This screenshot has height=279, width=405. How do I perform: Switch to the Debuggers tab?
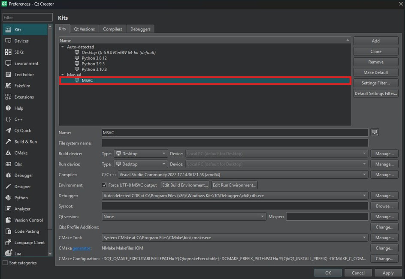[x=141, y=29]
